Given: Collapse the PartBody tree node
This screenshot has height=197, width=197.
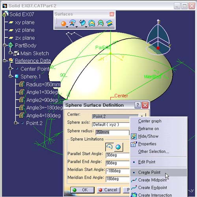Looking at the screenshot, I should (x=4, y=45).
